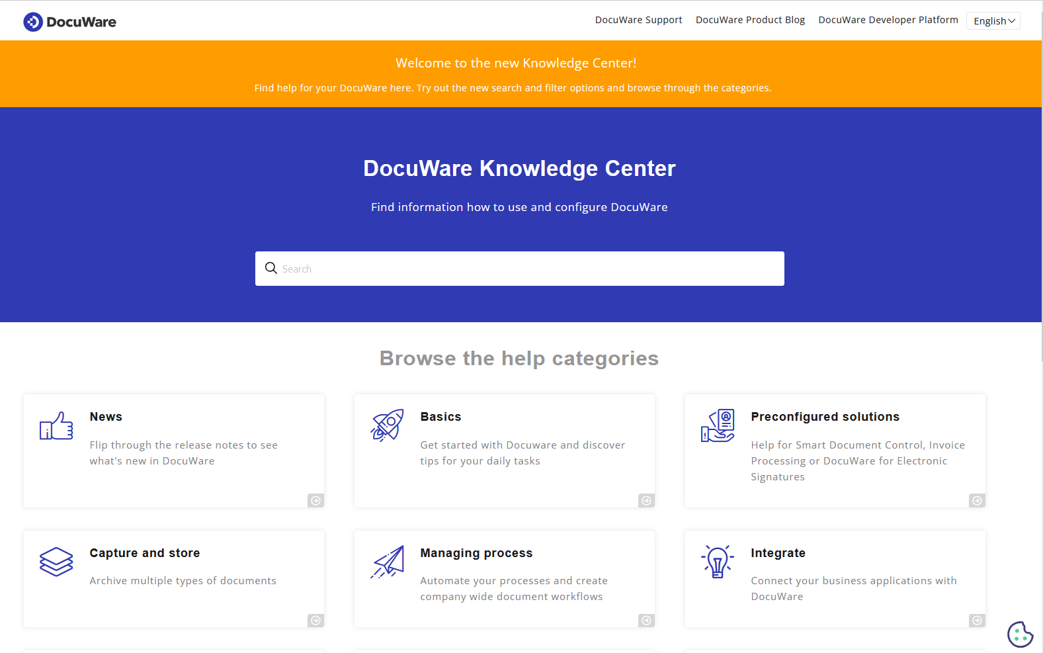Click the thumbs-up News icon
1043x653 pixels.
coord(56,426)
